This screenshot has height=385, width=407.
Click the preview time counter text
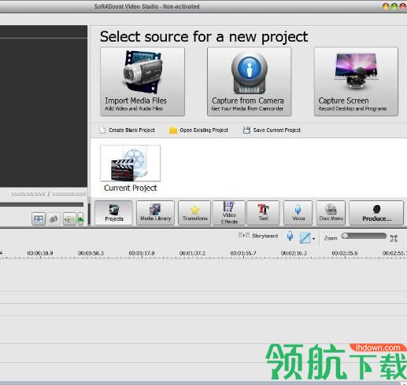tap(48, 193)
